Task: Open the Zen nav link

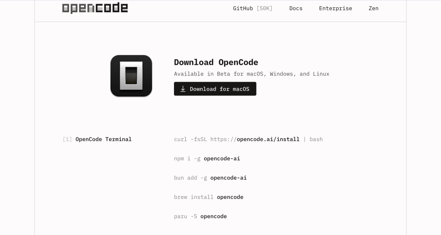Action: pyautogui.click(x=374, y=9)
